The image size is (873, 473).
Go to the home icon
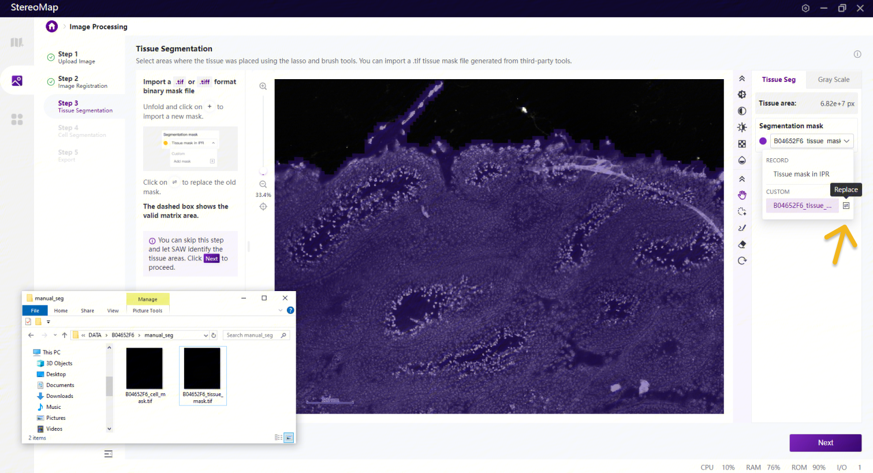52,27
